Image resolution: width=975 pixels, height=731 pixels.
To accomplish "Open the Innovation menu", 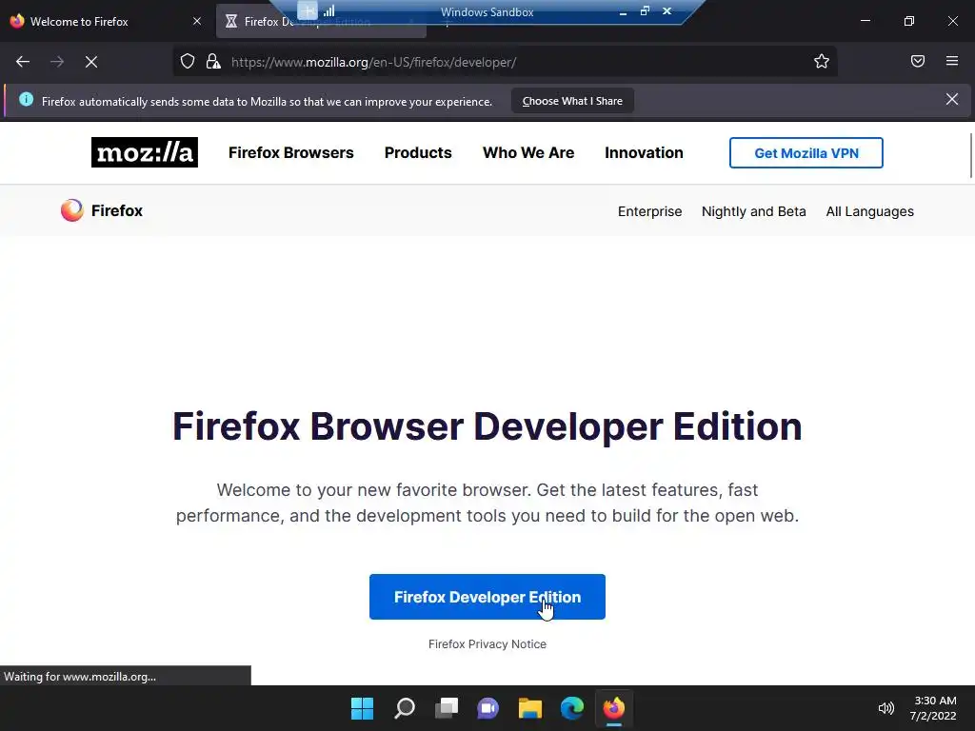I will [644, 153].
